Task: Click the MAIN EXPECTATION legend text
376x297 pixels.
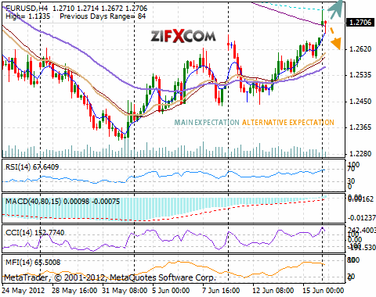Action: (x=207, y=123)
